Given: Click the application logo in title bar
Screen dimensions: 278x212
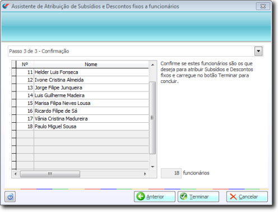Looking at the screenshot, I should pos(6,6).
